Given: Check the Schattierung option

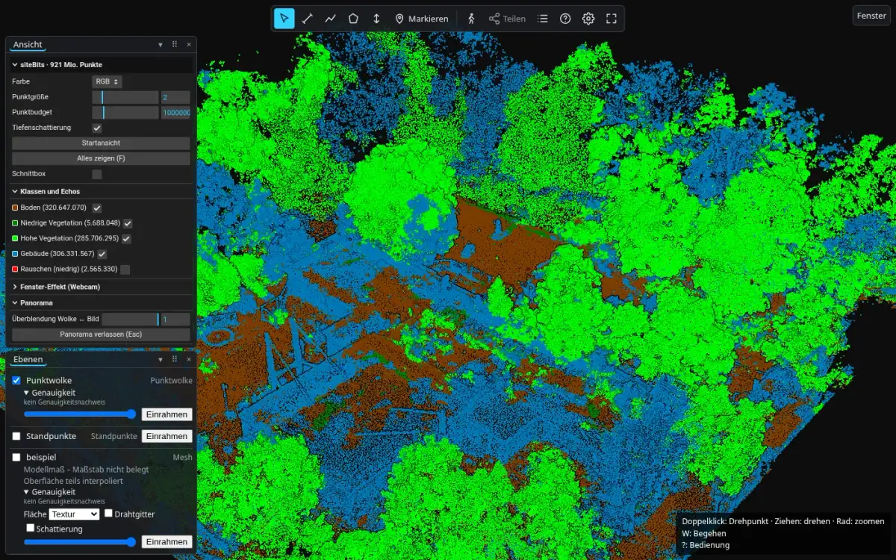Looking at the screenshot, I should point(31,528).
